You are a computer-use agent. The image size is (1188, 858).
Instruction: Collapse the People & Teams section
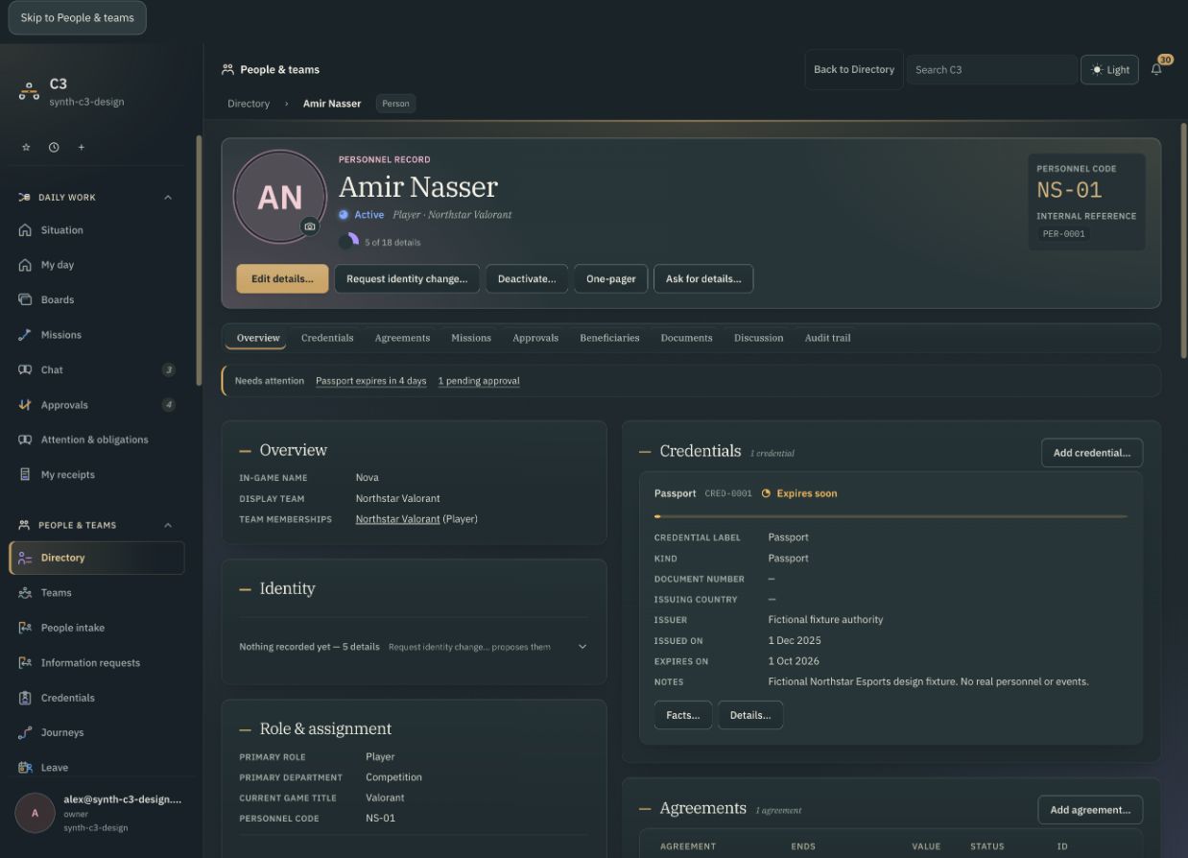(168, 525)
